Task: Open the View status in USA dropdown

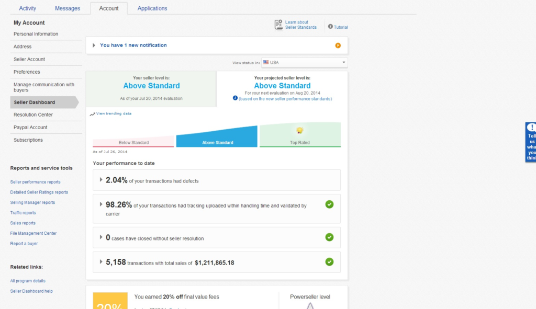Action: click(304, 63)
